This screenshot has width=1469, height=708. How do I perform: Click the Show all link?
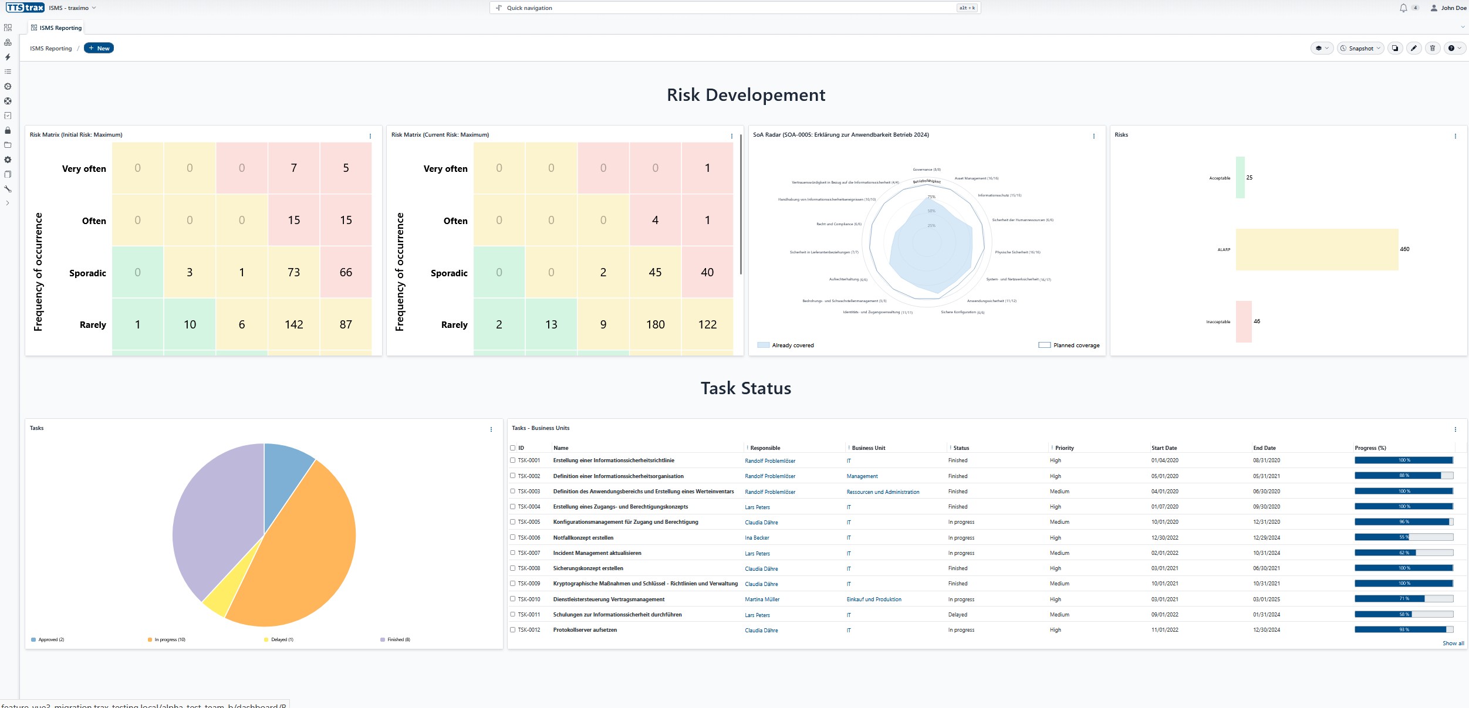point(1453,643)
